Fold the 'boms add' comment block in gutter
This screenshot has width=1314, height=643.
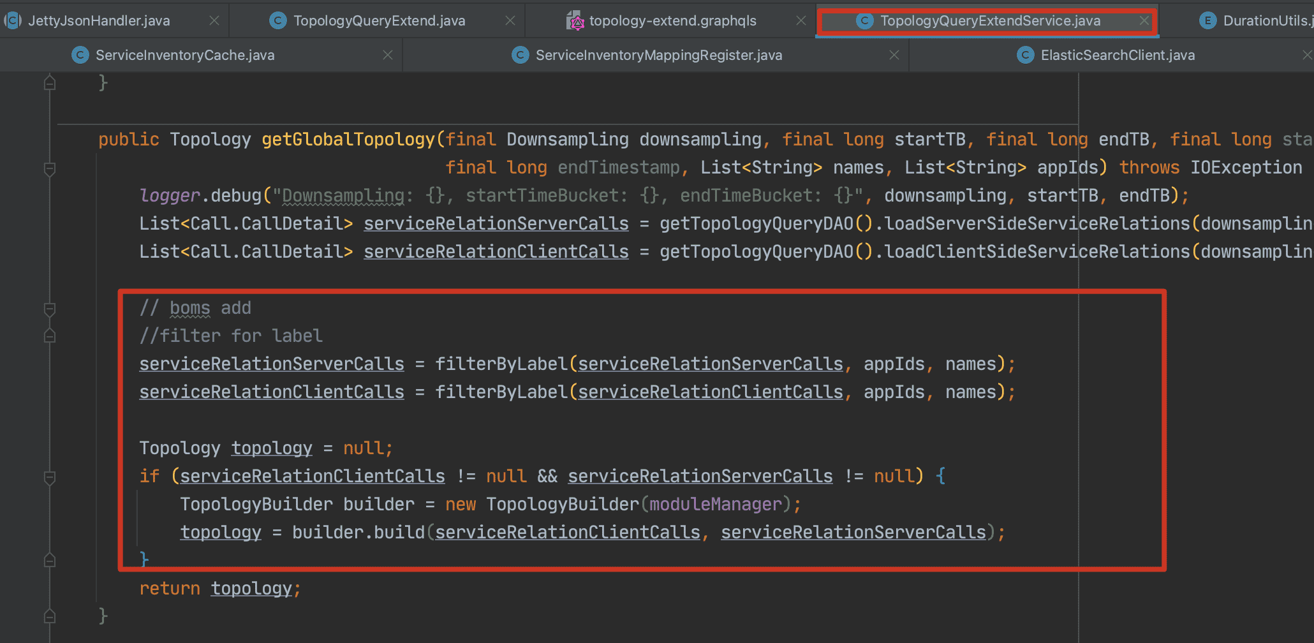click(50, 309)
